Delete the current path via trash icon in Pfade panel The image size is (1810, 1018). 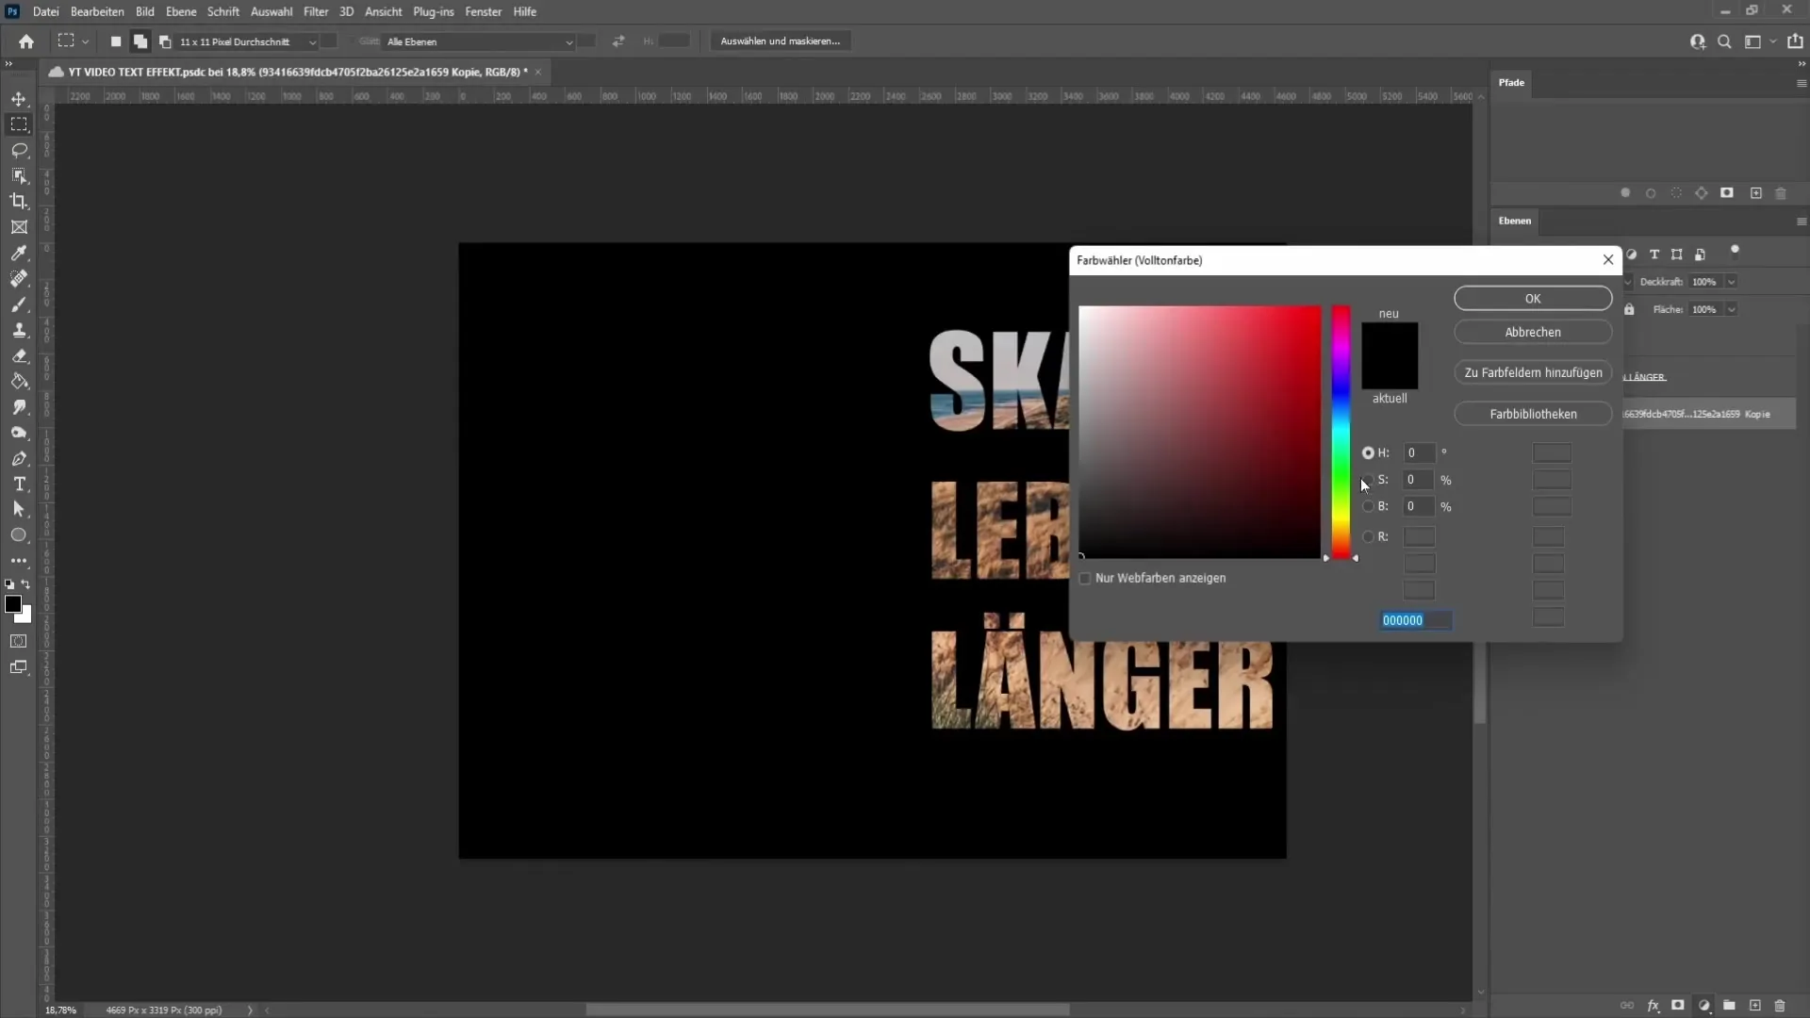1781,193
